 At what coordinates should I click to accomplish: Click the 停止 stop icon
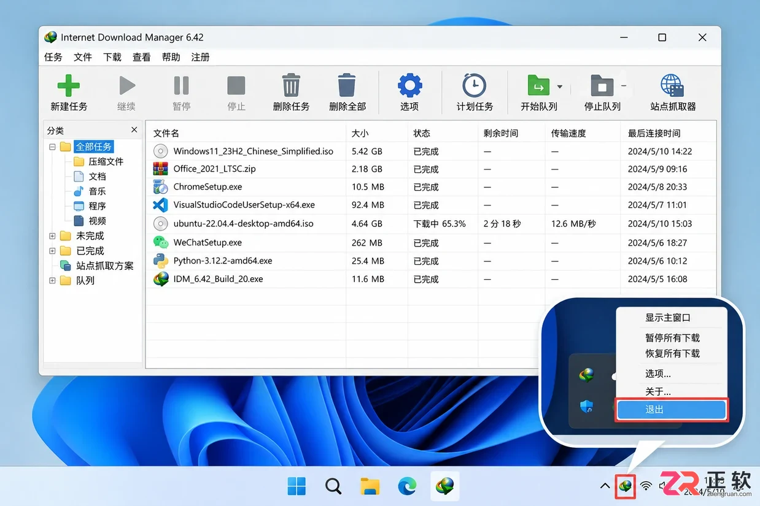coord(236,85)
